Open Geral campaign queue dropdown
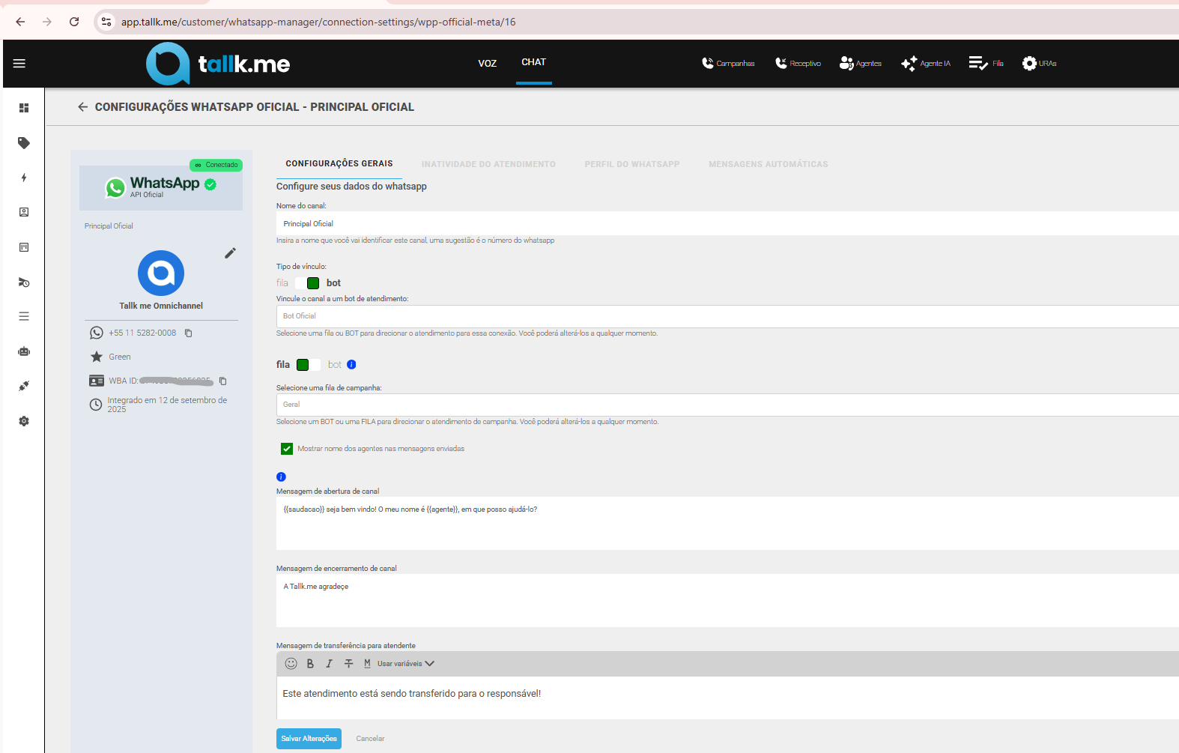 click(x=727, y=405)
